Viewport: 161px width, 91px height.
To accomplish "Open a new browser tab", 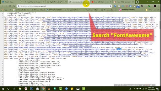I will [x=138, y=2].
